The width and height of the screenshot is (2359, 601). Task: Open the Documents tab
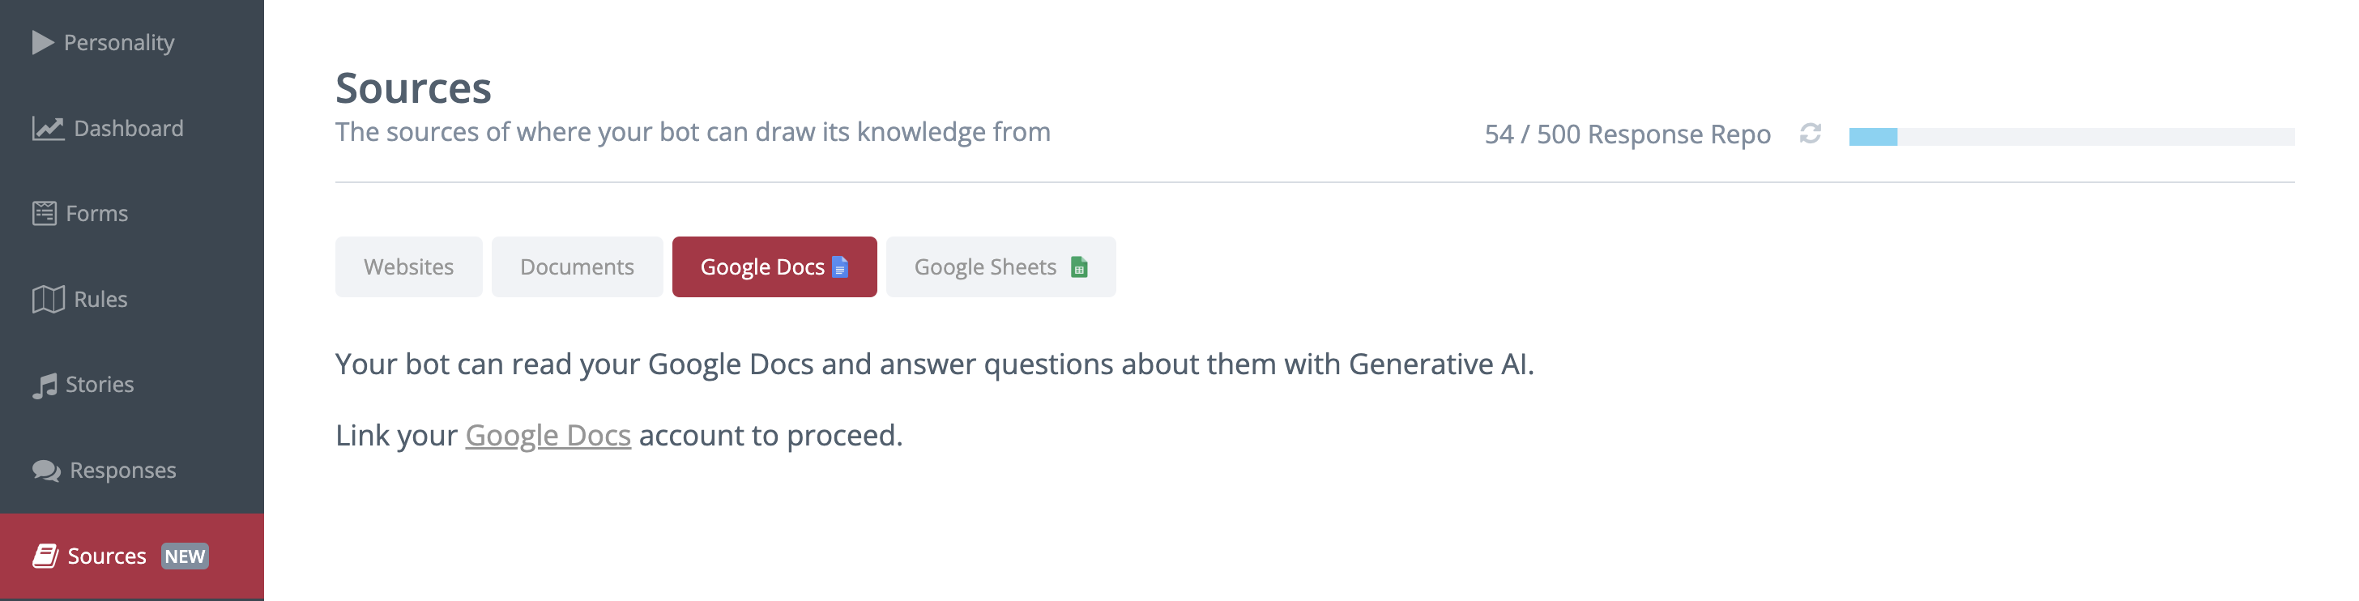577,266
